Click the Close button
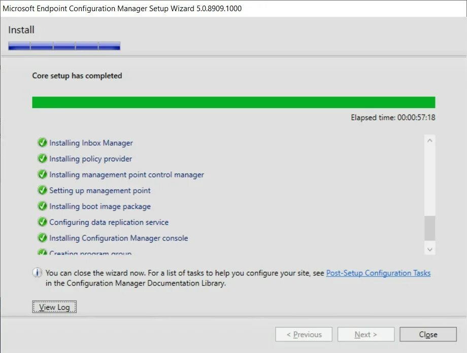This screenshot has width=467, height=353. [x=428, y=335]
